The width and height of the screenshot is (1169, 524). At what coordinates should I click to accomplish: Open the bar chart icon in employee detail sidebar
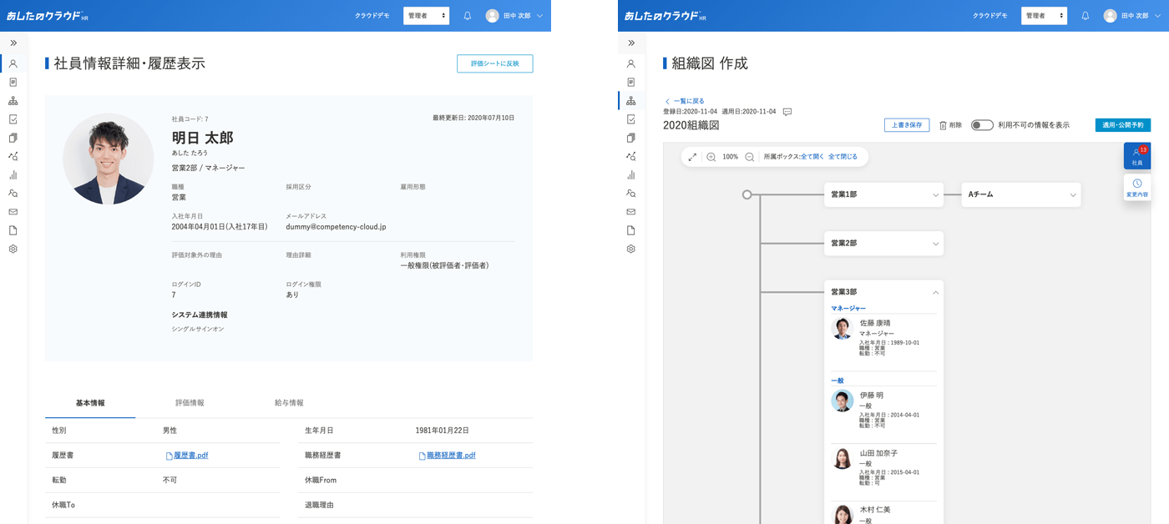pos(13,175)
